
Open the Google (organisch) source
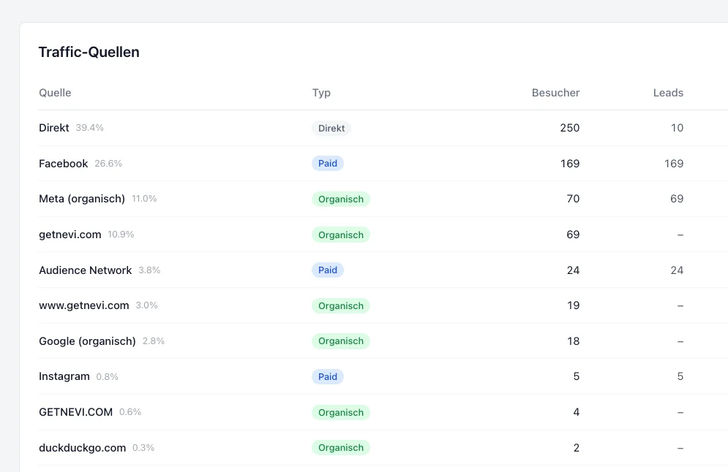tap(87, 341)
